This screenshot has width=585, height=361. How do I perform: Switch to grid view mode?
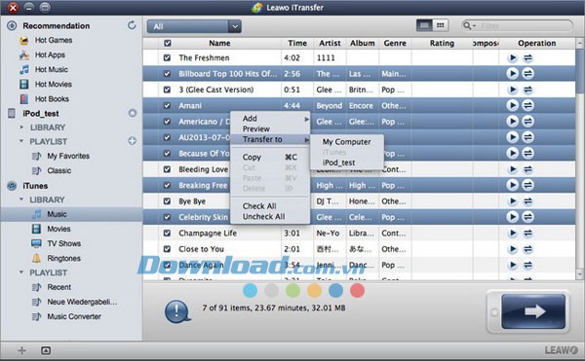(441, 25)
